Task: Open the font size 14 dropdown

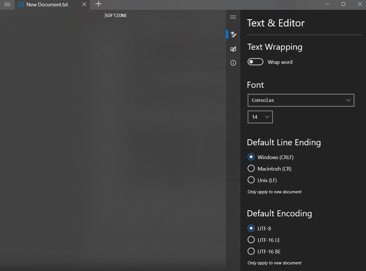Action: coord(260,117)
